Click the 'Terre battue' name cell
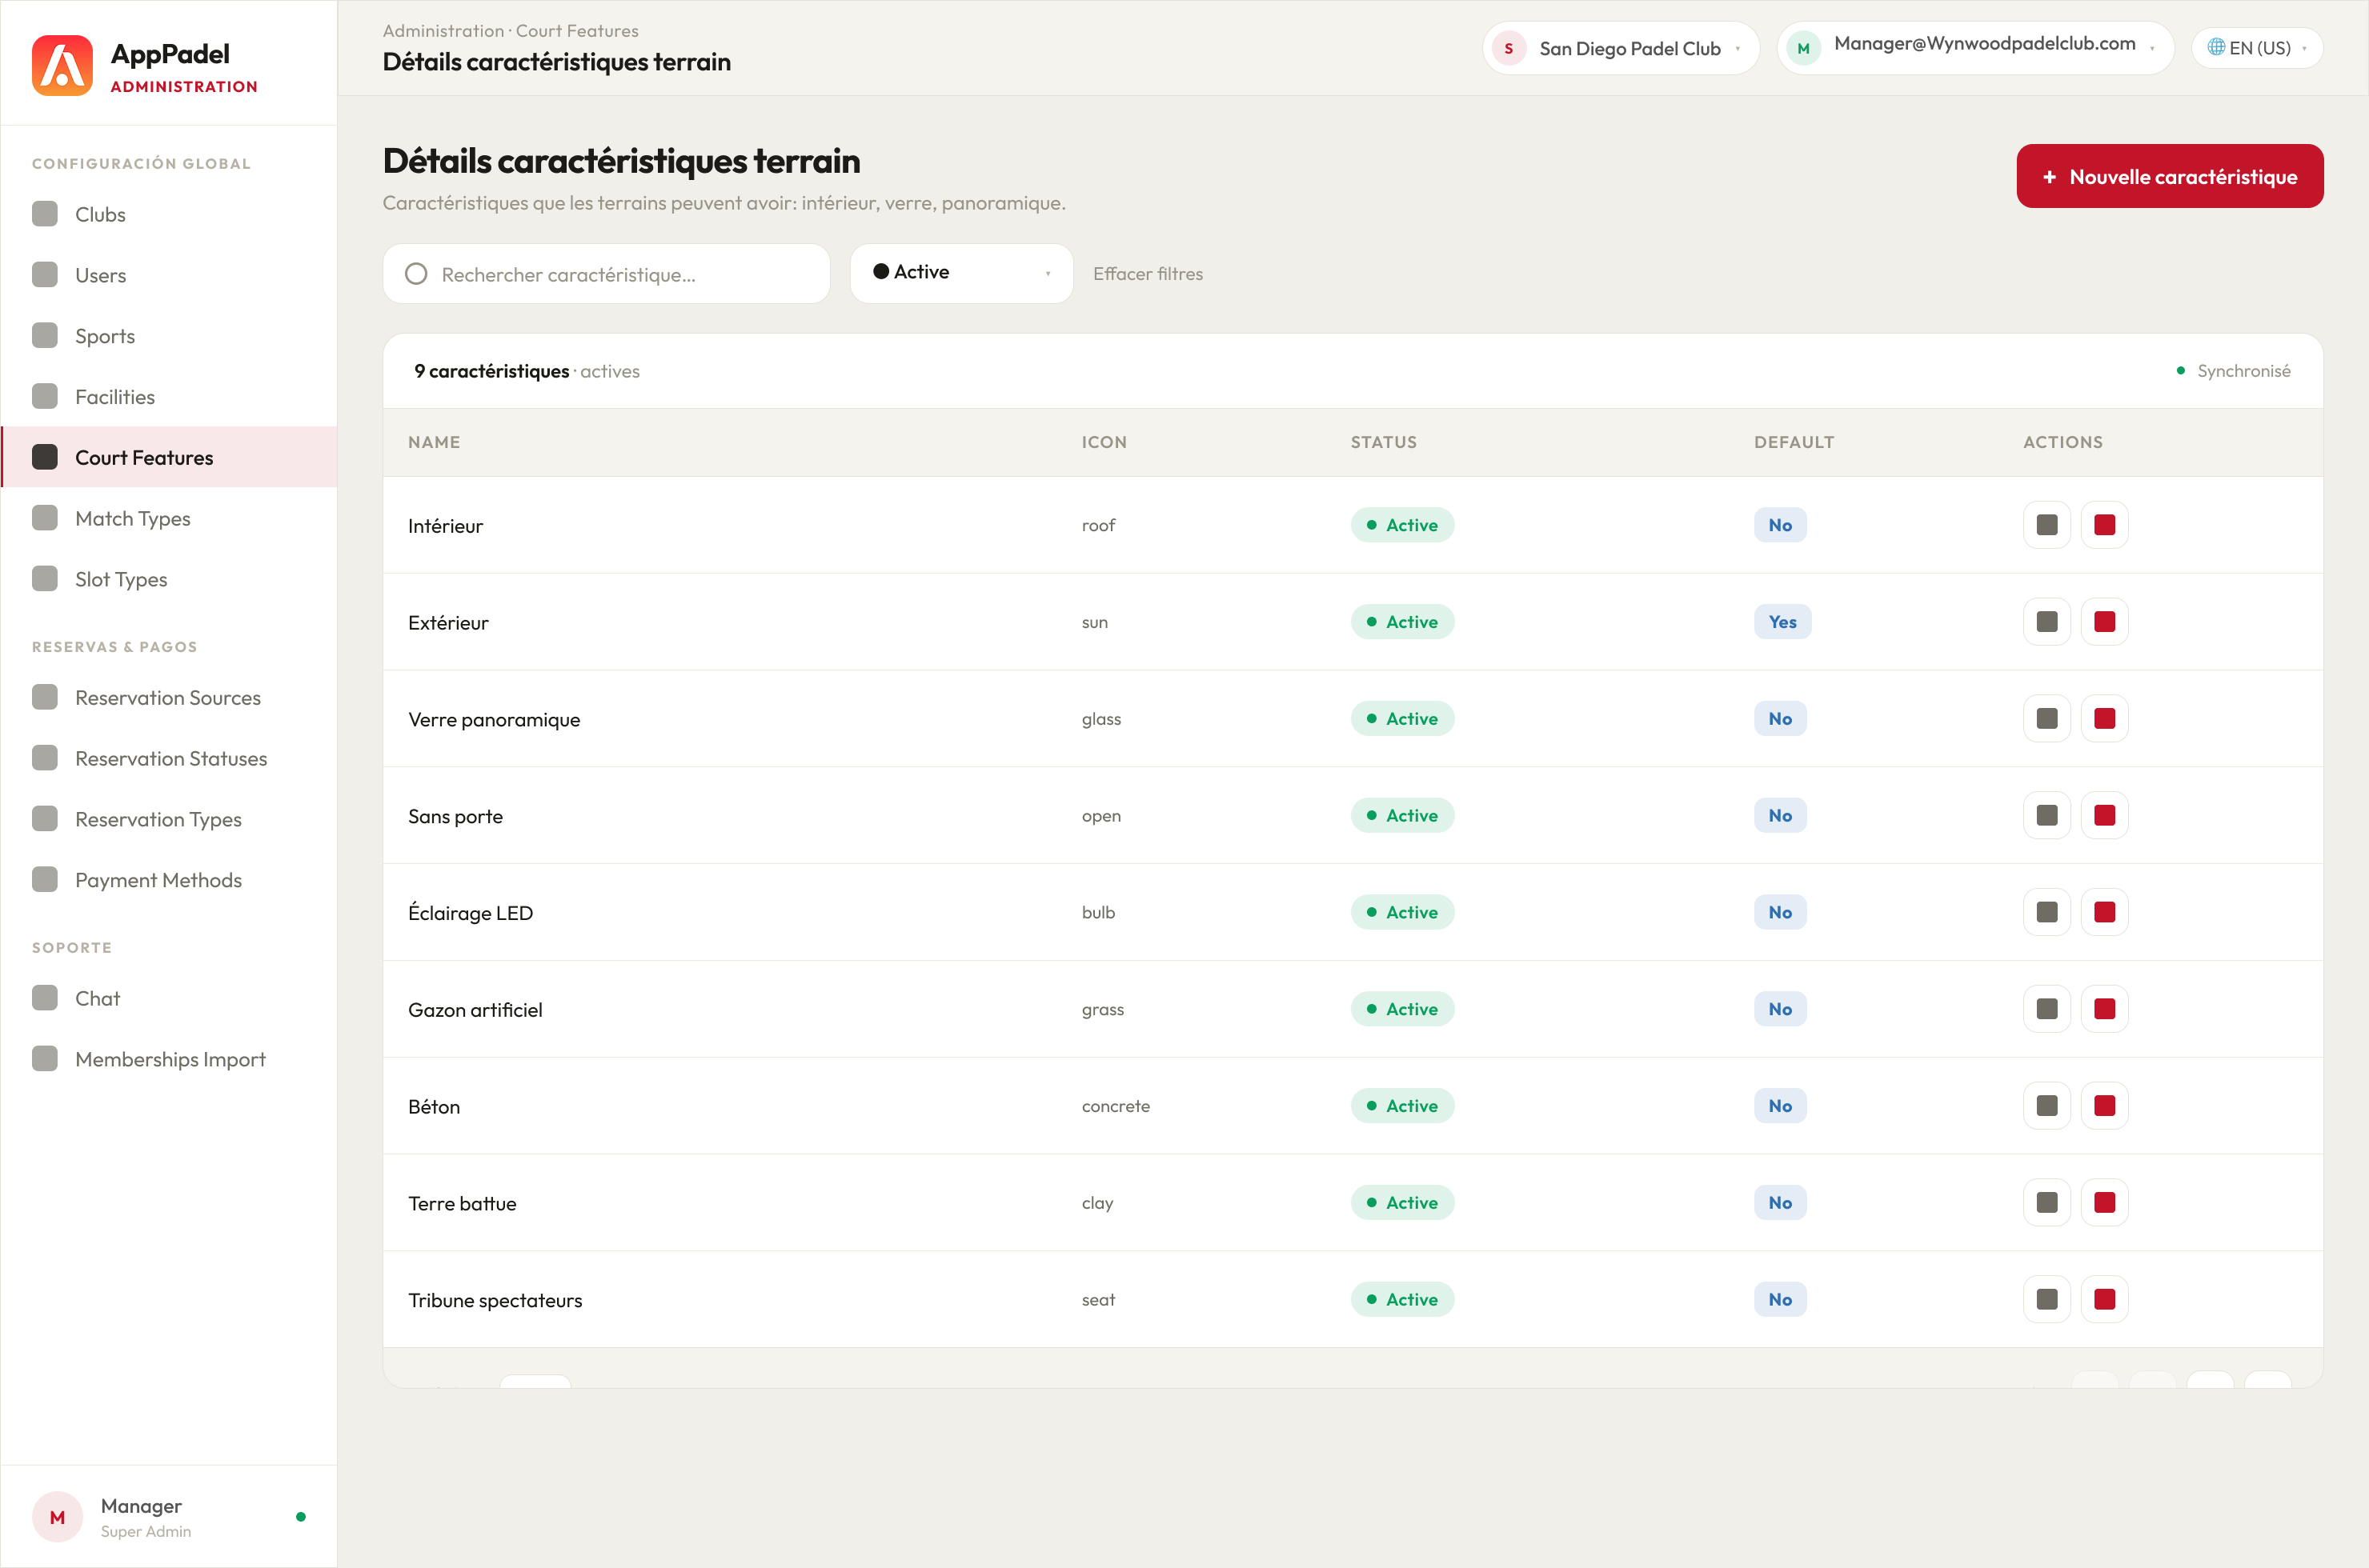 point(463,1204)
